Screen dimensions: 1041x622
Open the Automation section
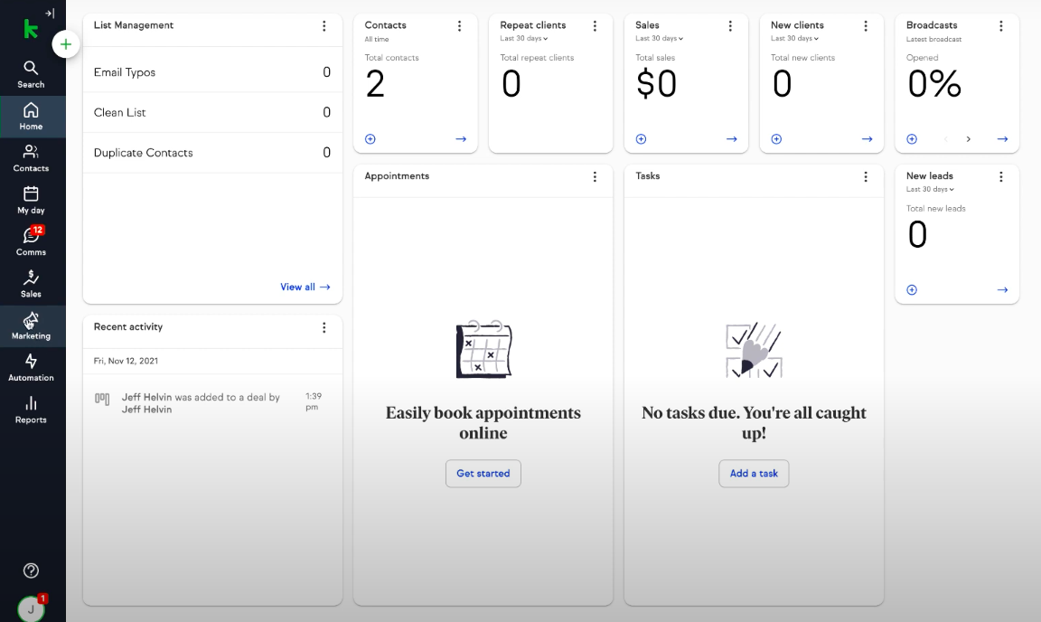[31, 367]
